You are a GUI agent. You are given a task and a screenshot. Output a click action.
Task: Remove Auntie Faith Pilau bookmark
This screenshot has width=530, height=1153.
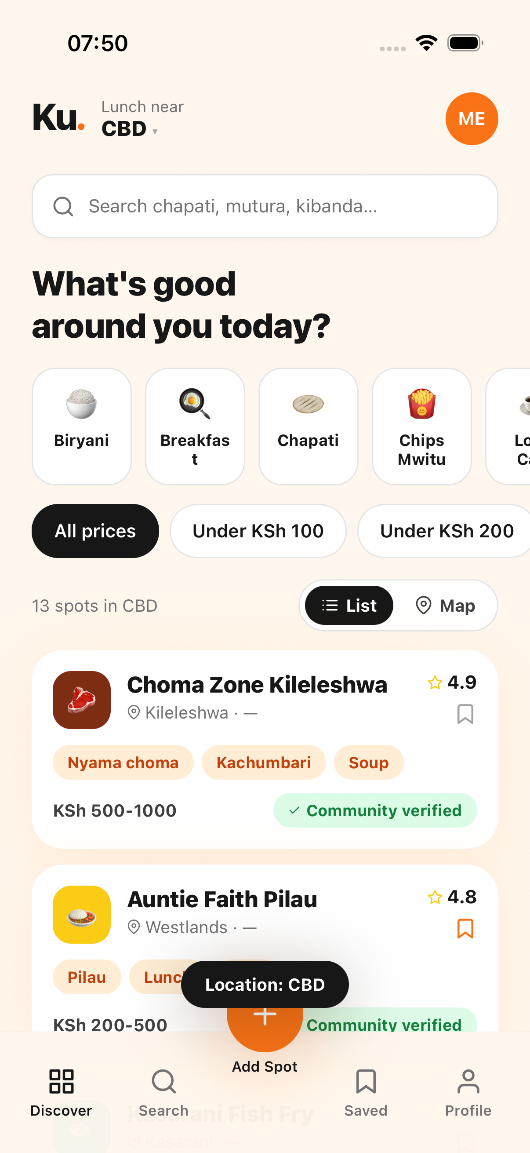465,928
